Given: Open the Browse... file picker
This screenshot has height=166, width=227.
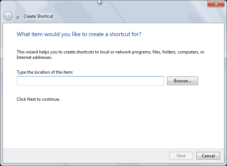Looking at the screenshot, I should coord(183,81).
